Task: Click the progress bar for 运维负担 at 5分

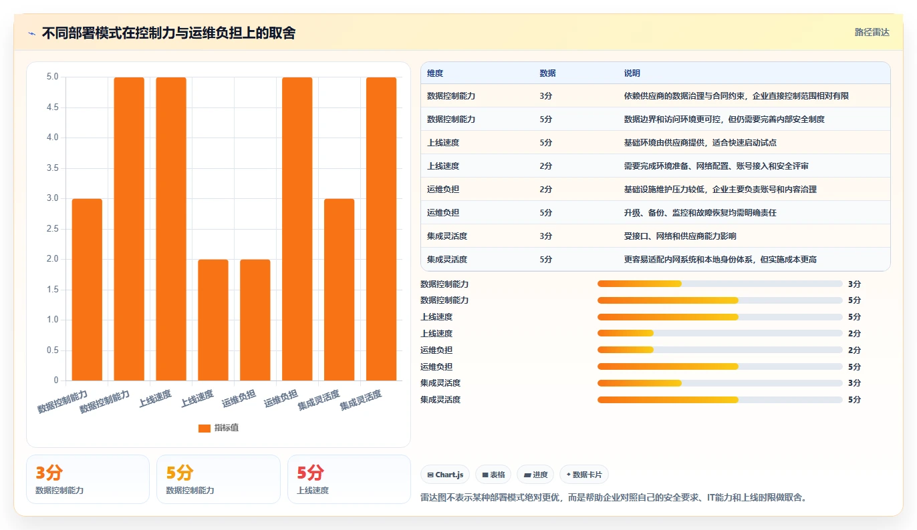Action: (x=720, y=366)
